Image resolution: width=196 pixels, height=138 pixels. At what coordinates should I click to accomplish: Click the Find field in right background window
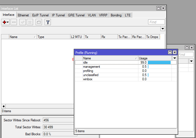pos(186,55)
